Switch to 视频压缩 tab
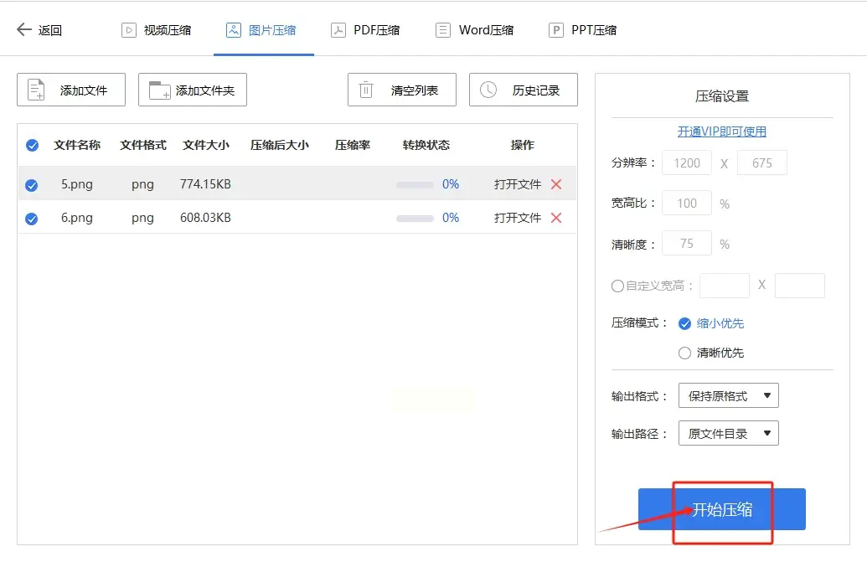The height and width of the screenshot is (562, 867). coord(156,30)
